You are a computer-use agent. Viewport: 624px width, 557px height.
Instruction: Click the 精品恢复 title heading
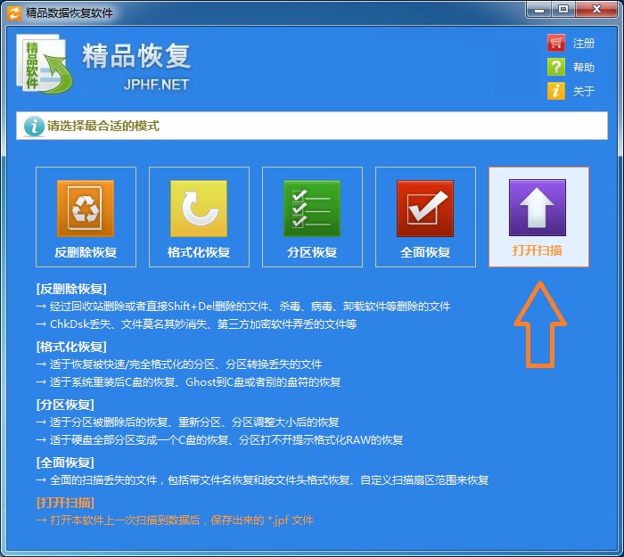coord(136,55)
